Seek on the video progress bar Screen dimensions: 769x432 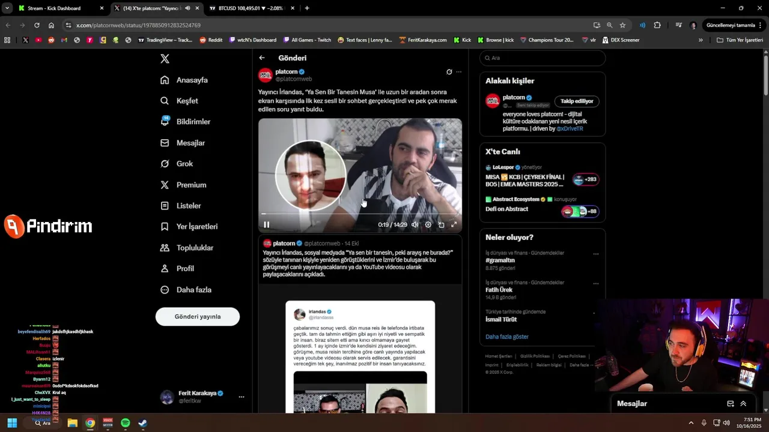[x=360, y=214]
